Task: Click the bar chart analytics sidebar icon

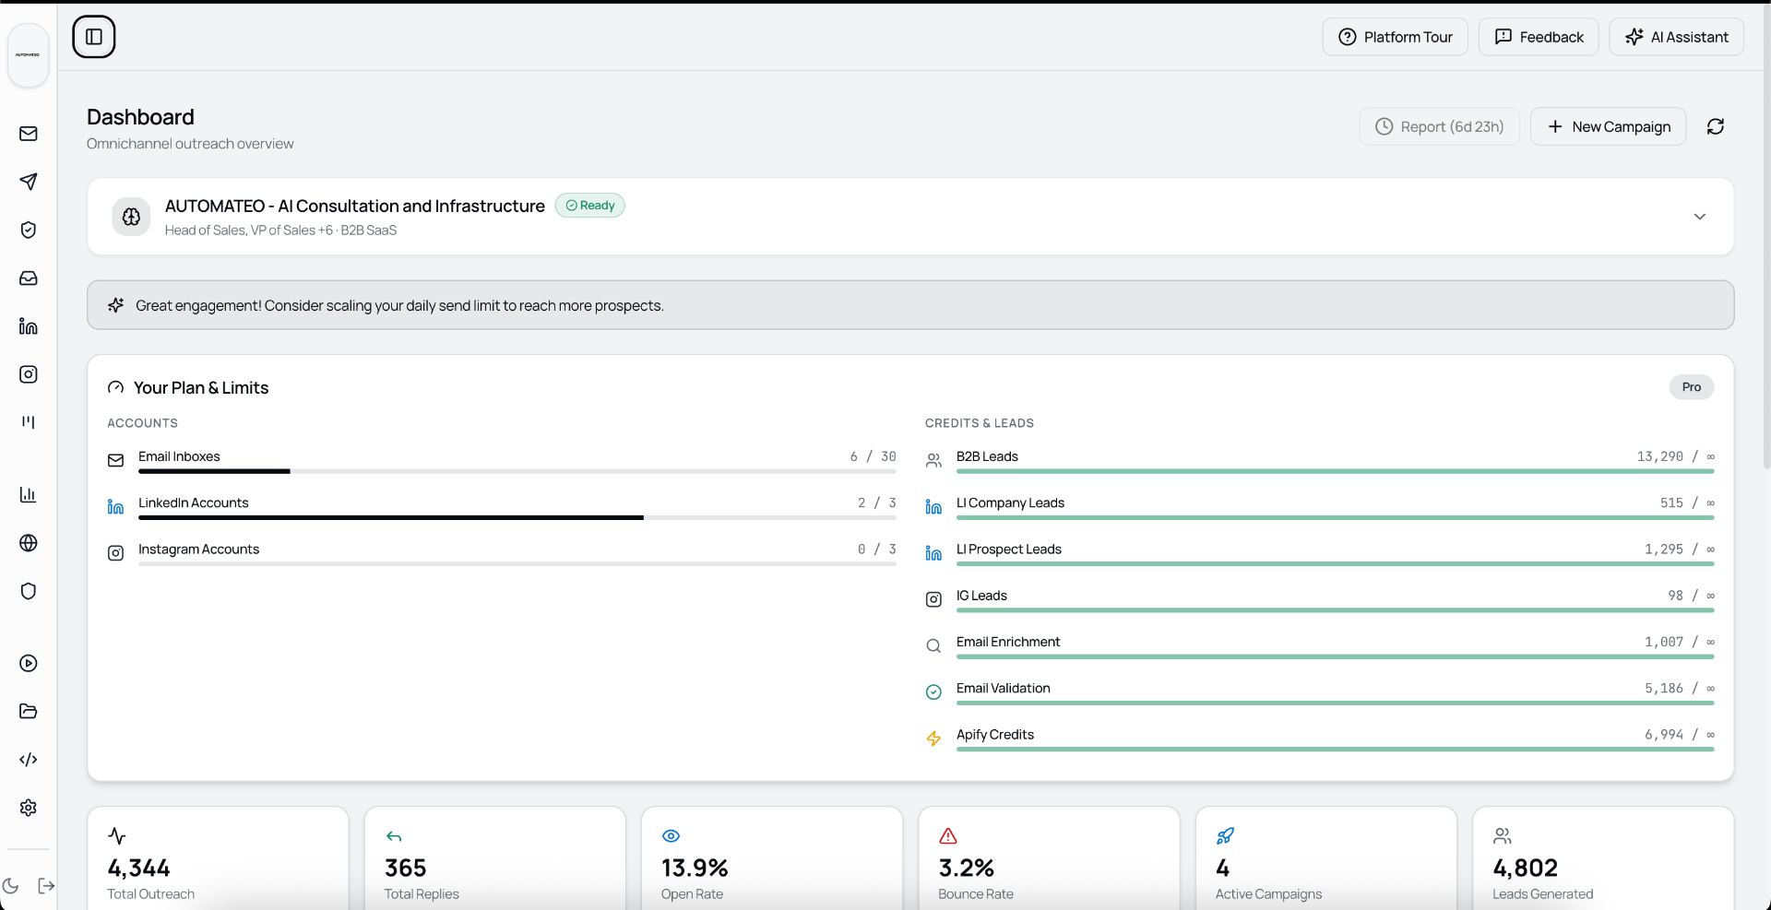Action: point(29,495)
